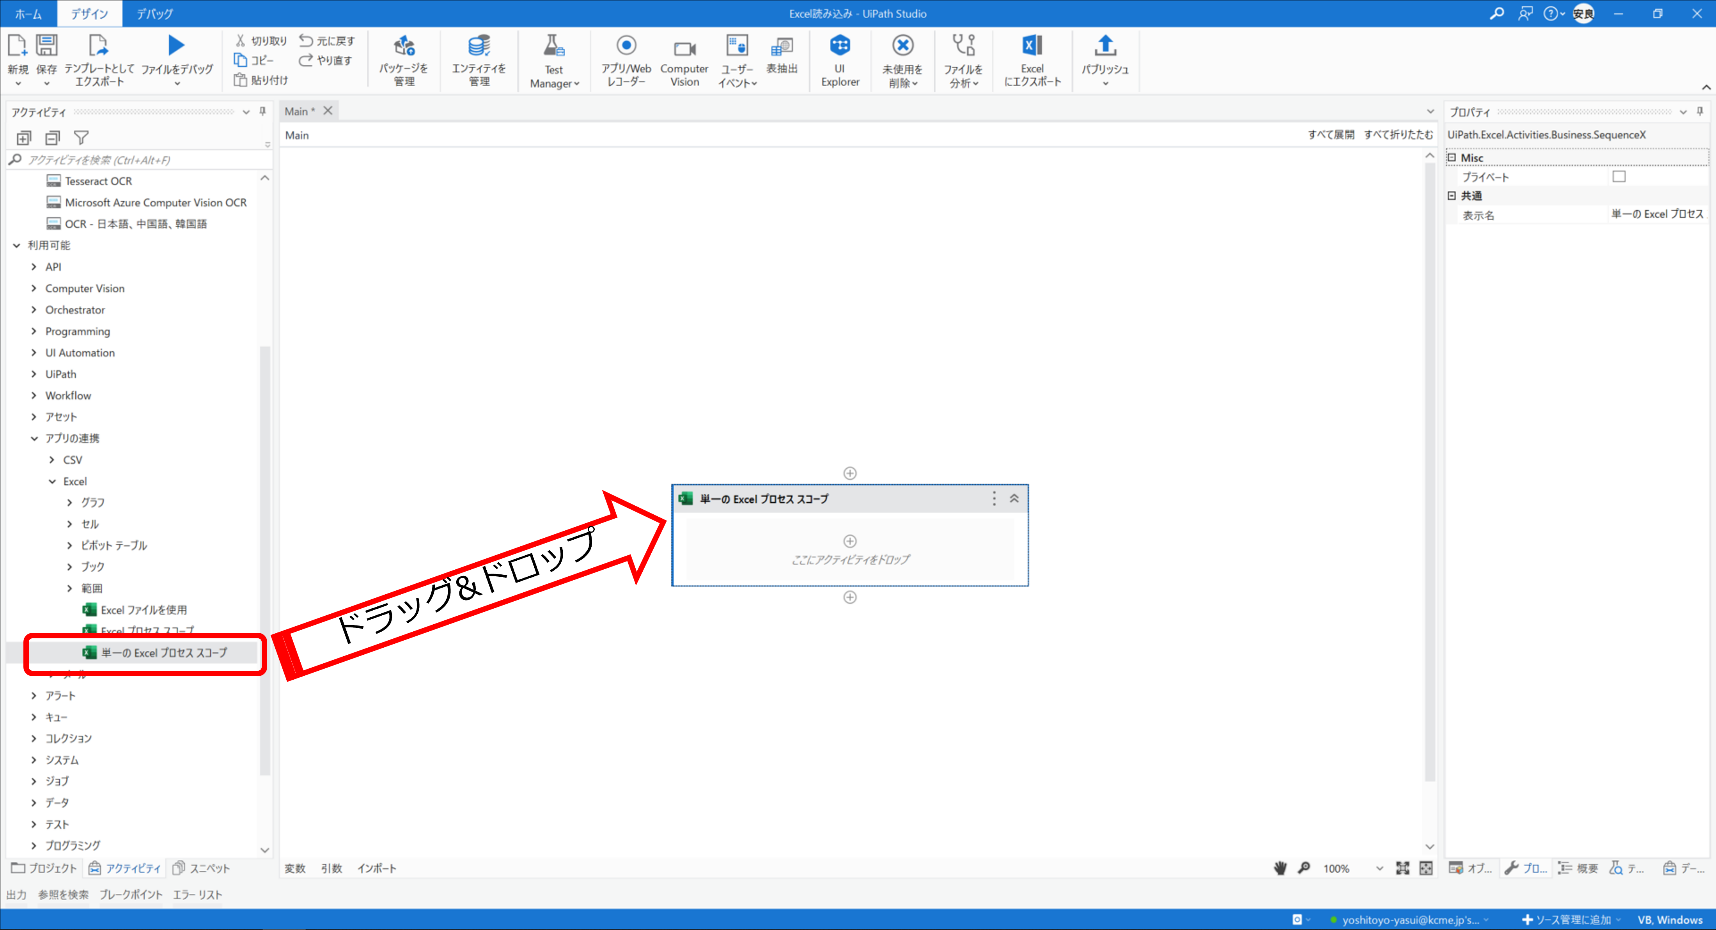The height and width of the screenshot is (930, 1716).
Task: Click Paste (貼り付け) in ribbon
Action: click(261, 80)
